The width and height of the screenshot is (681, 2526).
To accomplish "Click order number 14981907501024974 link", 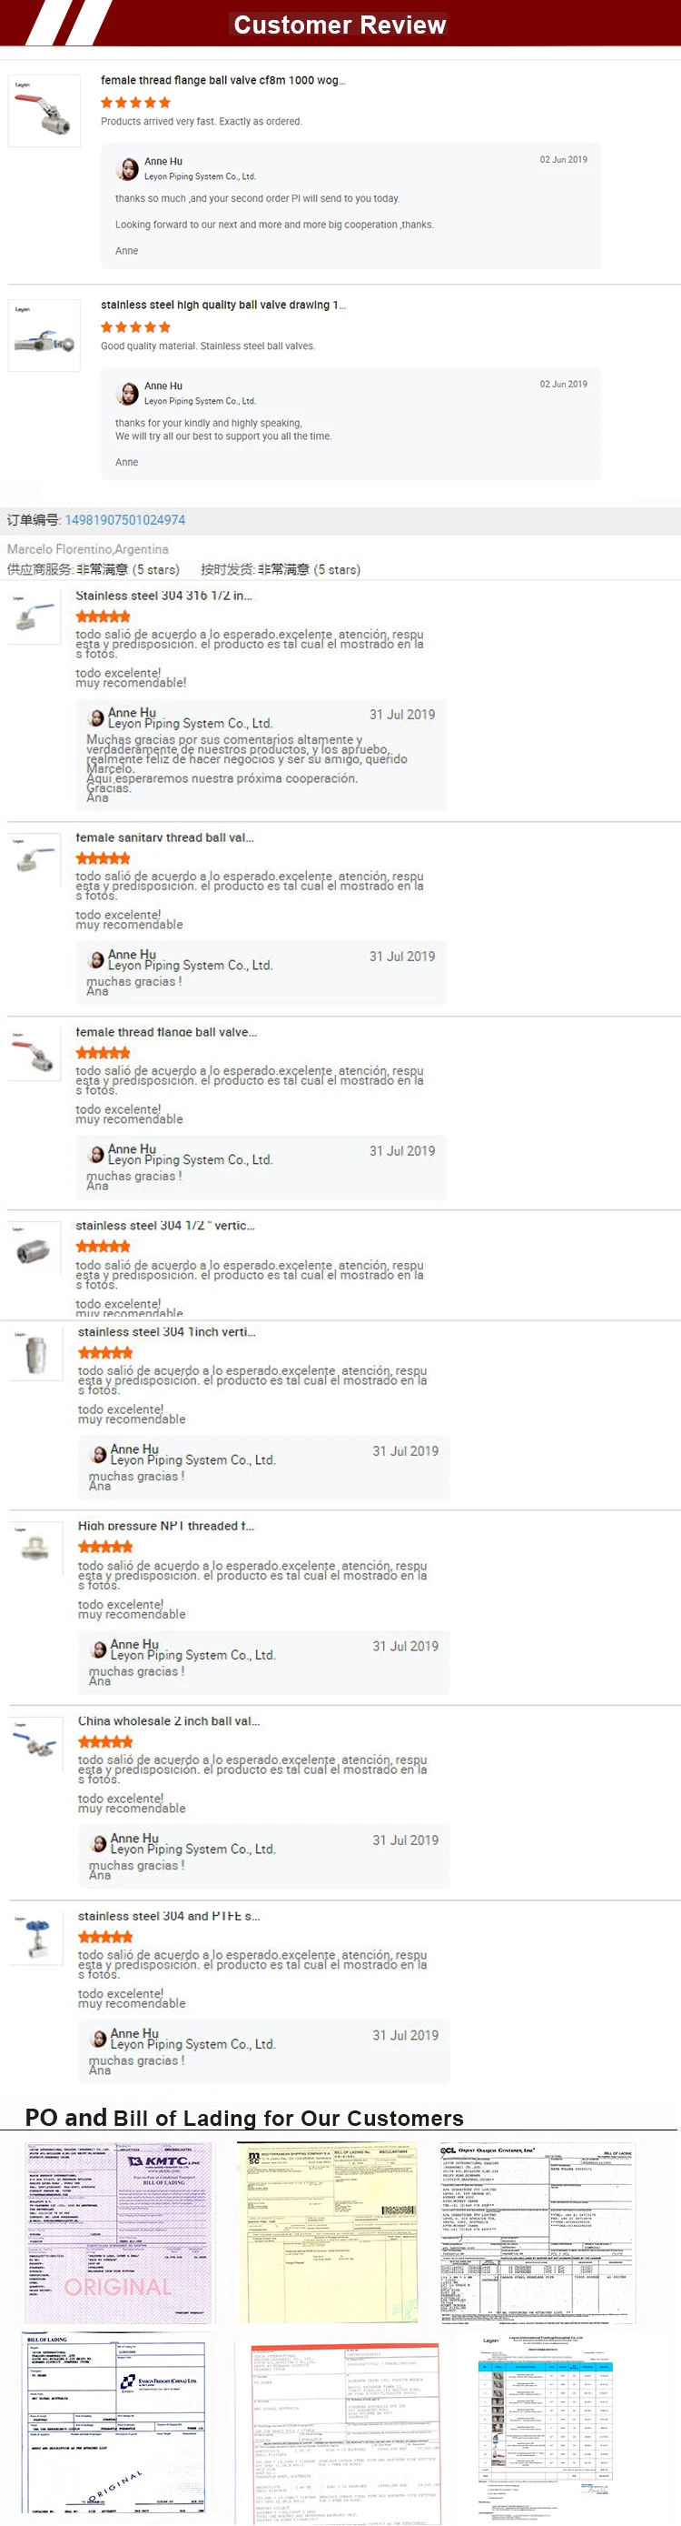I will click(x=124, y=520).
